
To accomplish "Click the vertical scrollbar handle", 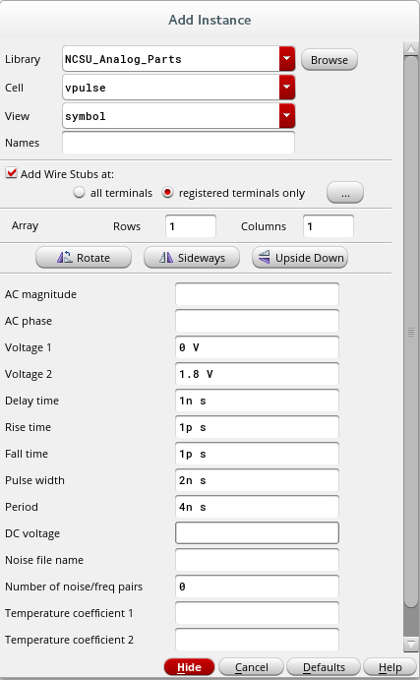I will [410, 333].
